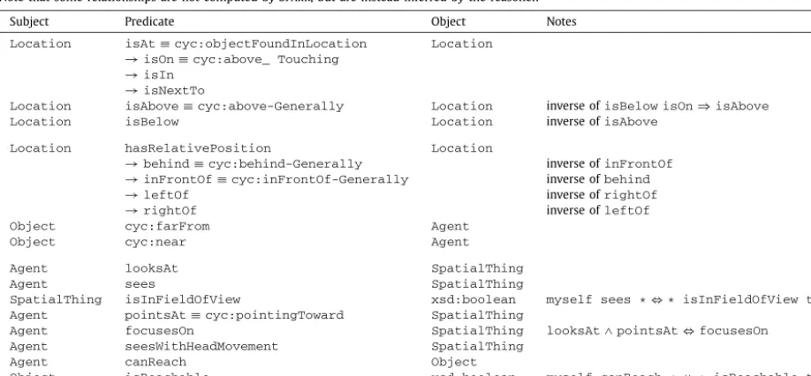Select hasRelativePosition predicate text
Screen dimensions: 811x376
(x=198, y=148)
